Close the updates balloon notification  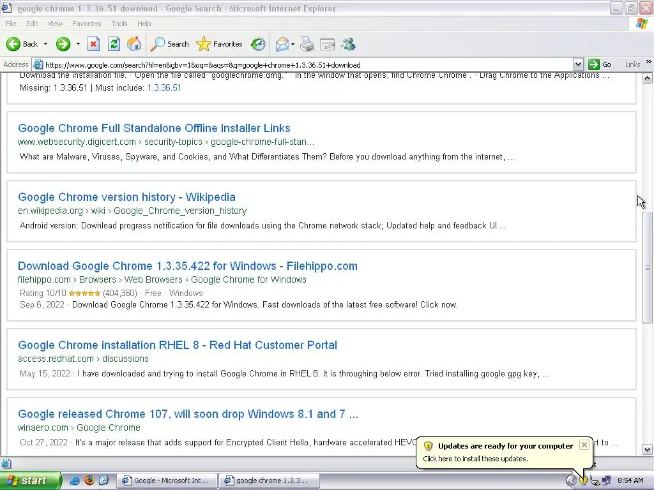pyautogui.click(x=584, y=445)
